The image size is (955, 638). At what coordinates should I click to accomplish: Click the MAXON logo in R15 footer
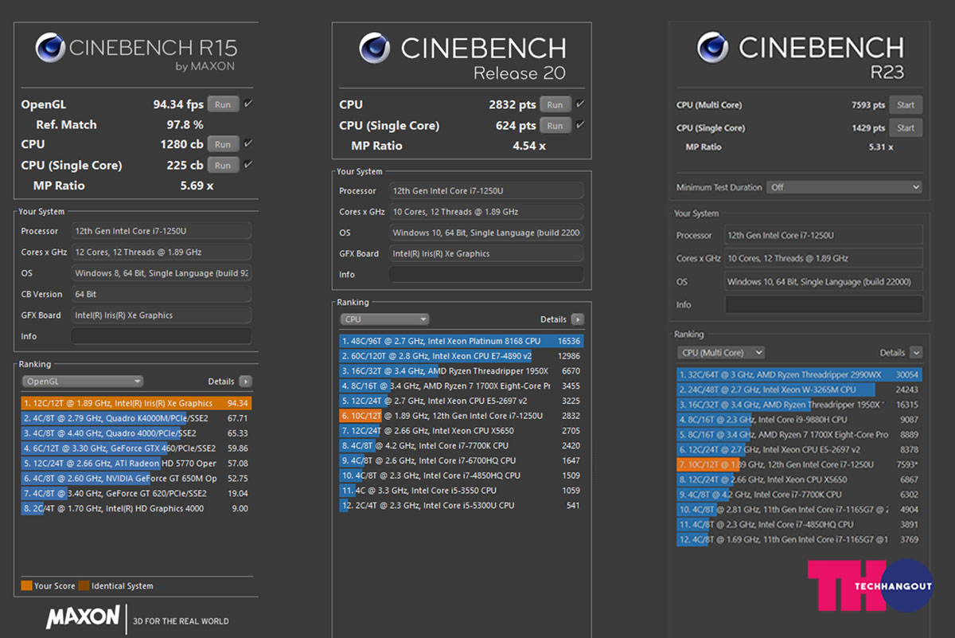pyautogui.click(x=83, y=617)
